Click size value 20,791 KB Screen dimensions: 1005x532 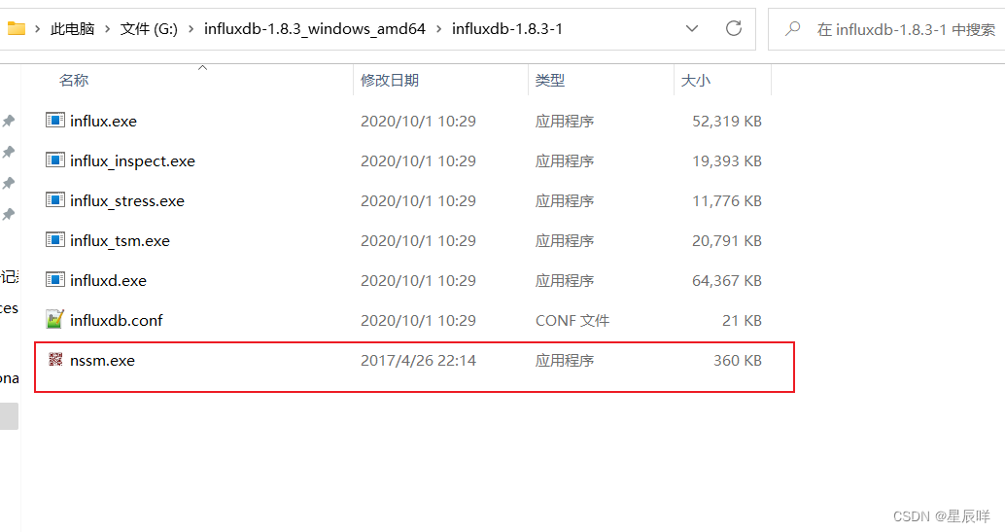pyautogui.click(x=727, y=240)
